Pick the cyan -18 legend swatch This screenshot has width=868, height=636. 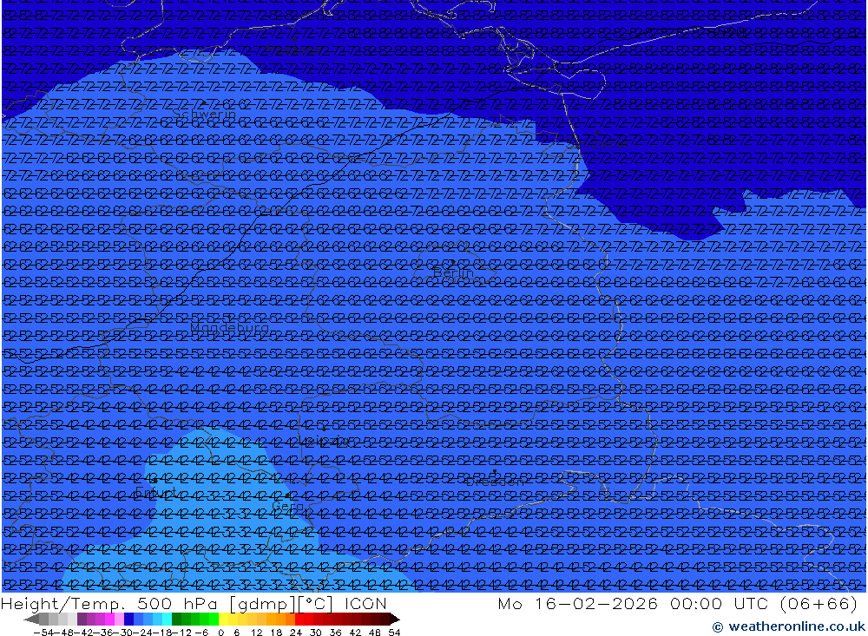167,620
